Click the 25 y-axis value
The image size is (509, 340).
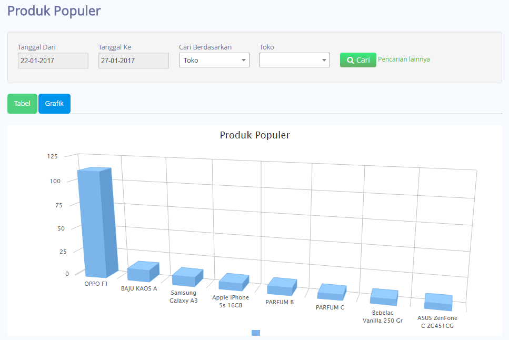63,252
